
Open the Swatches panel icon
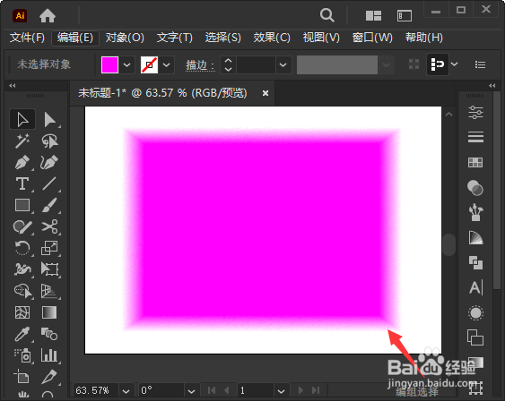[x=475, y=163]
